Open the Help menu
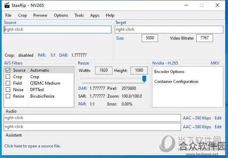The height and width of the screenshot is (158, 228). pos(110,15)
